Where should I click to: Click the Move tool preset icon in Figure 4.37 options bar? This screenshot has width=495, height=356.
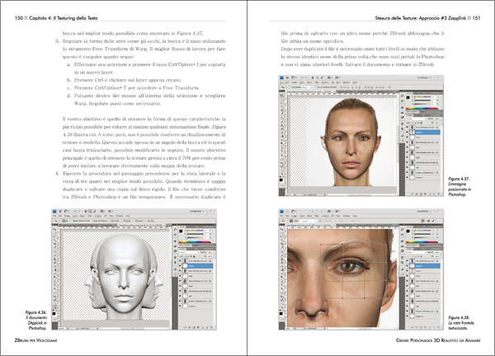(x=282, y=87)
